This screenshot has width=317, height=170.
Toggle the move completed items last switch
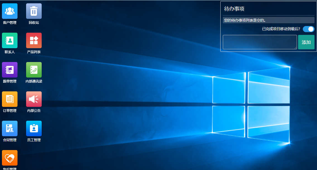coord(308,29)
